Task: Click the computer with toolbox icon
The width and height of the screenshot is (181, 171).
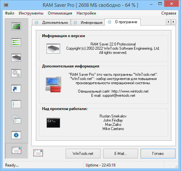Action: 53,85
